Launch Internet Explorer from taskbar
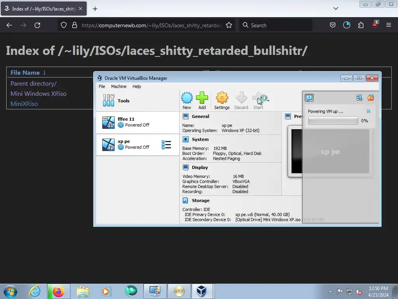The image size is (398, 299). coord(35,291)
